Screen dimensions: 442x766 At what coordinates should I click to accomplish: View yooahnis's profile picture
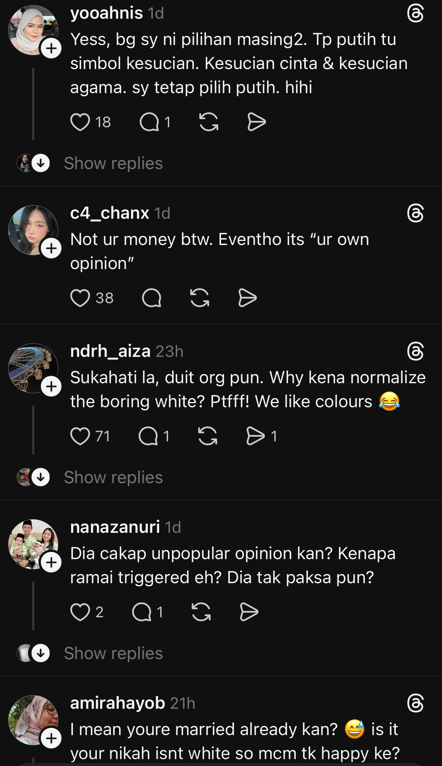(31, 29)
